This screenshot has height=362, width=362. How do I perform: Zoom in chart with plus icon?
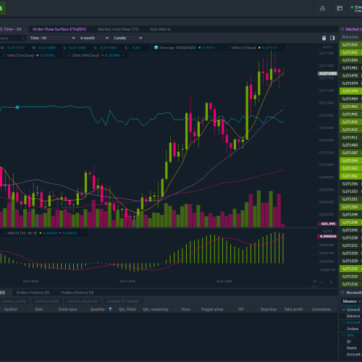pos(331,282)
